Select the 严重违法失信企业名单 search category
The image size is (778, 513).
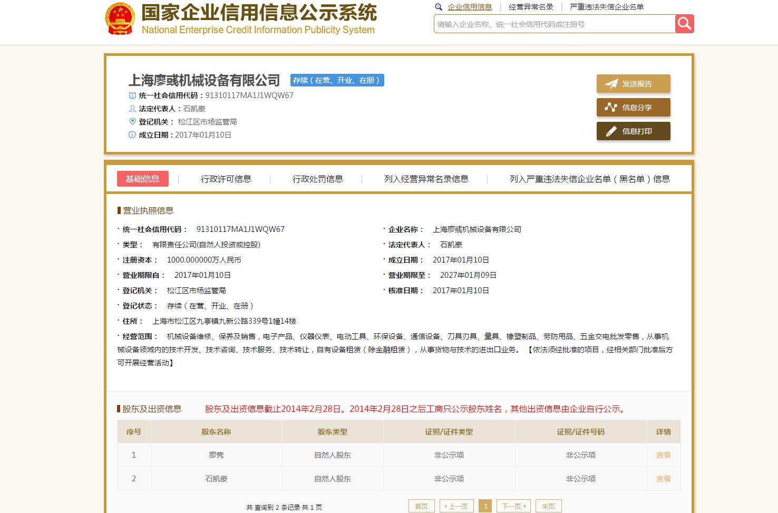pos(607,7)
